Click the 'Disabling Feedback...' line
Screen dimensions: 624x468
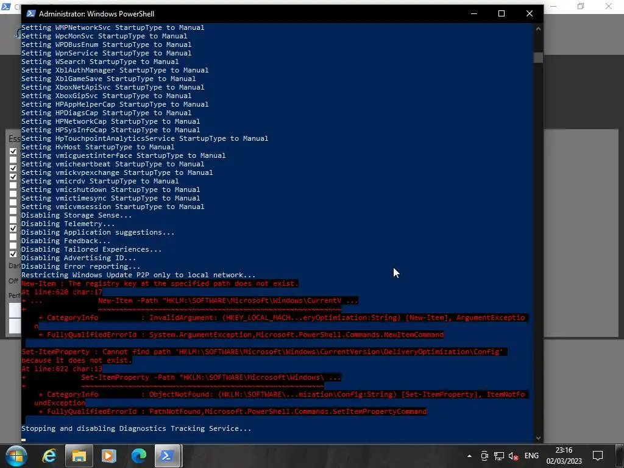[x=66, y=241]
